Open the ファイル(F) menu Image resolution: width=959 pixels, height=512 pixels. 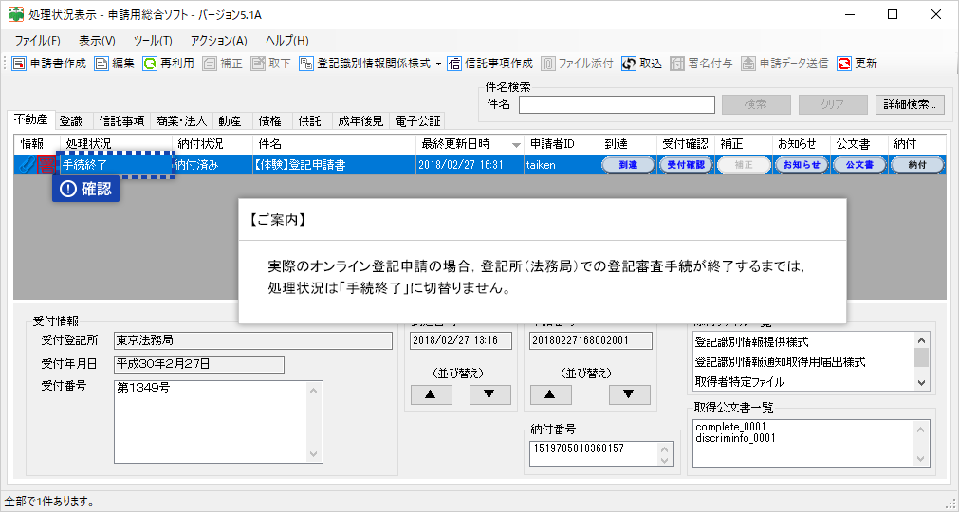(x=37, y=41)
